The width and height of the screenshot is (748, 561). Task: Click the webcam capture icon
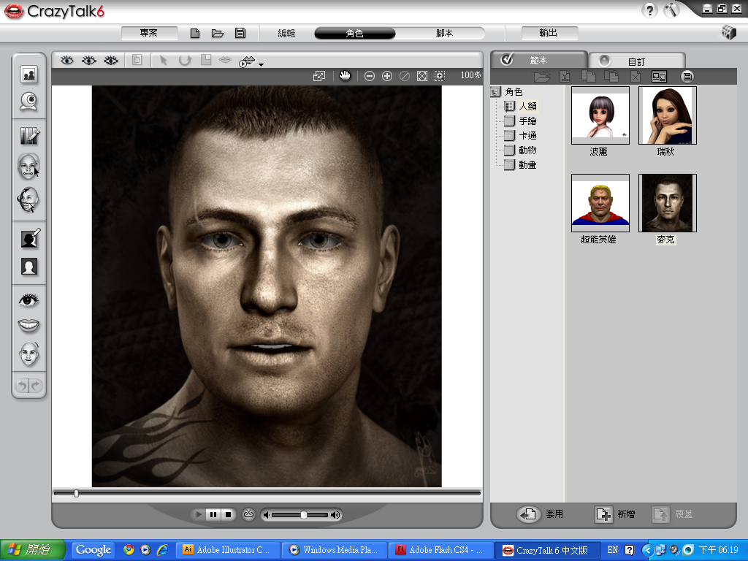pyautogui.click(x=29, y=102)
